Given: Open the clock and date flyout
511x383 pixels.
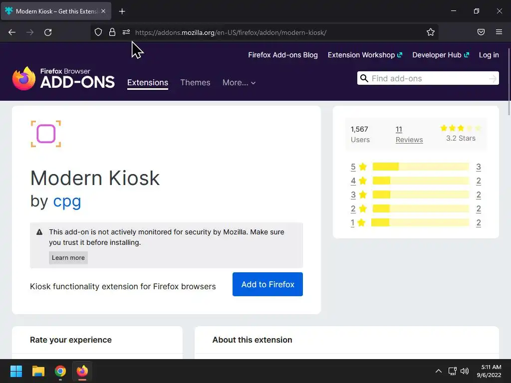Looking at the screenshot, I should pos(489,371).
